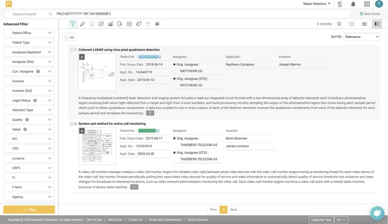
Task: Expand the USPC filter
Action: click(x=29, y=168)
